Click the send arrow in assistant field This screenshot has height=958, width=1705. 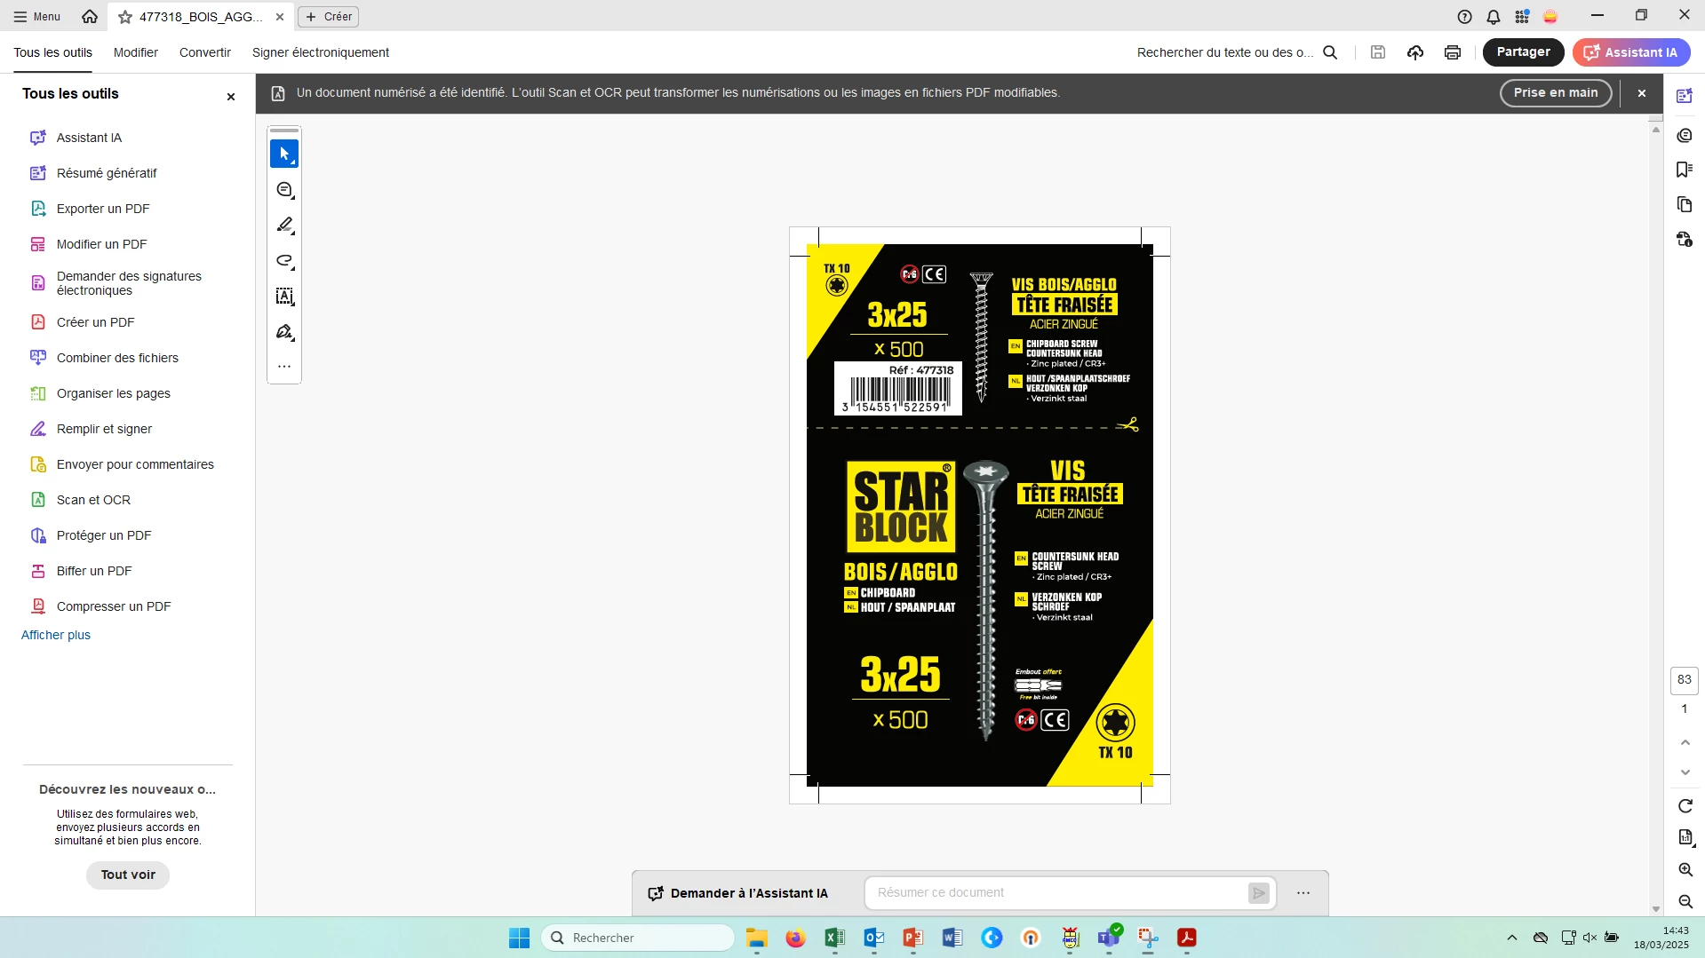coord(1258,893)
